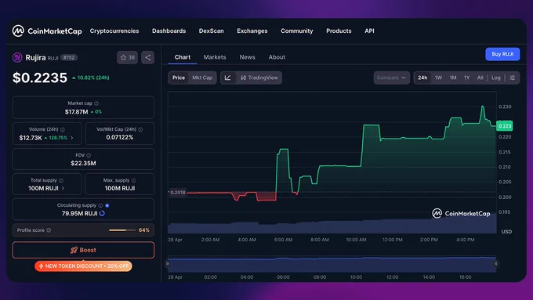Toggle Log scale on chart
Image resolution: width=533 pixels, height=300 pixels.
(496, 78)
